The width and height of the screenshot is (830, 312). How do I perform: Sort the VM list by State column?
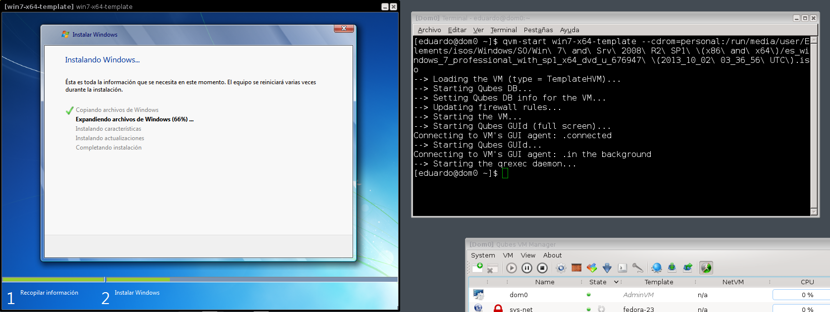pos(598,282)
